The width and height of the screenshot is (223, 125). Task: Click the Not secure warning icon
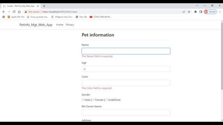pos(26,12)
